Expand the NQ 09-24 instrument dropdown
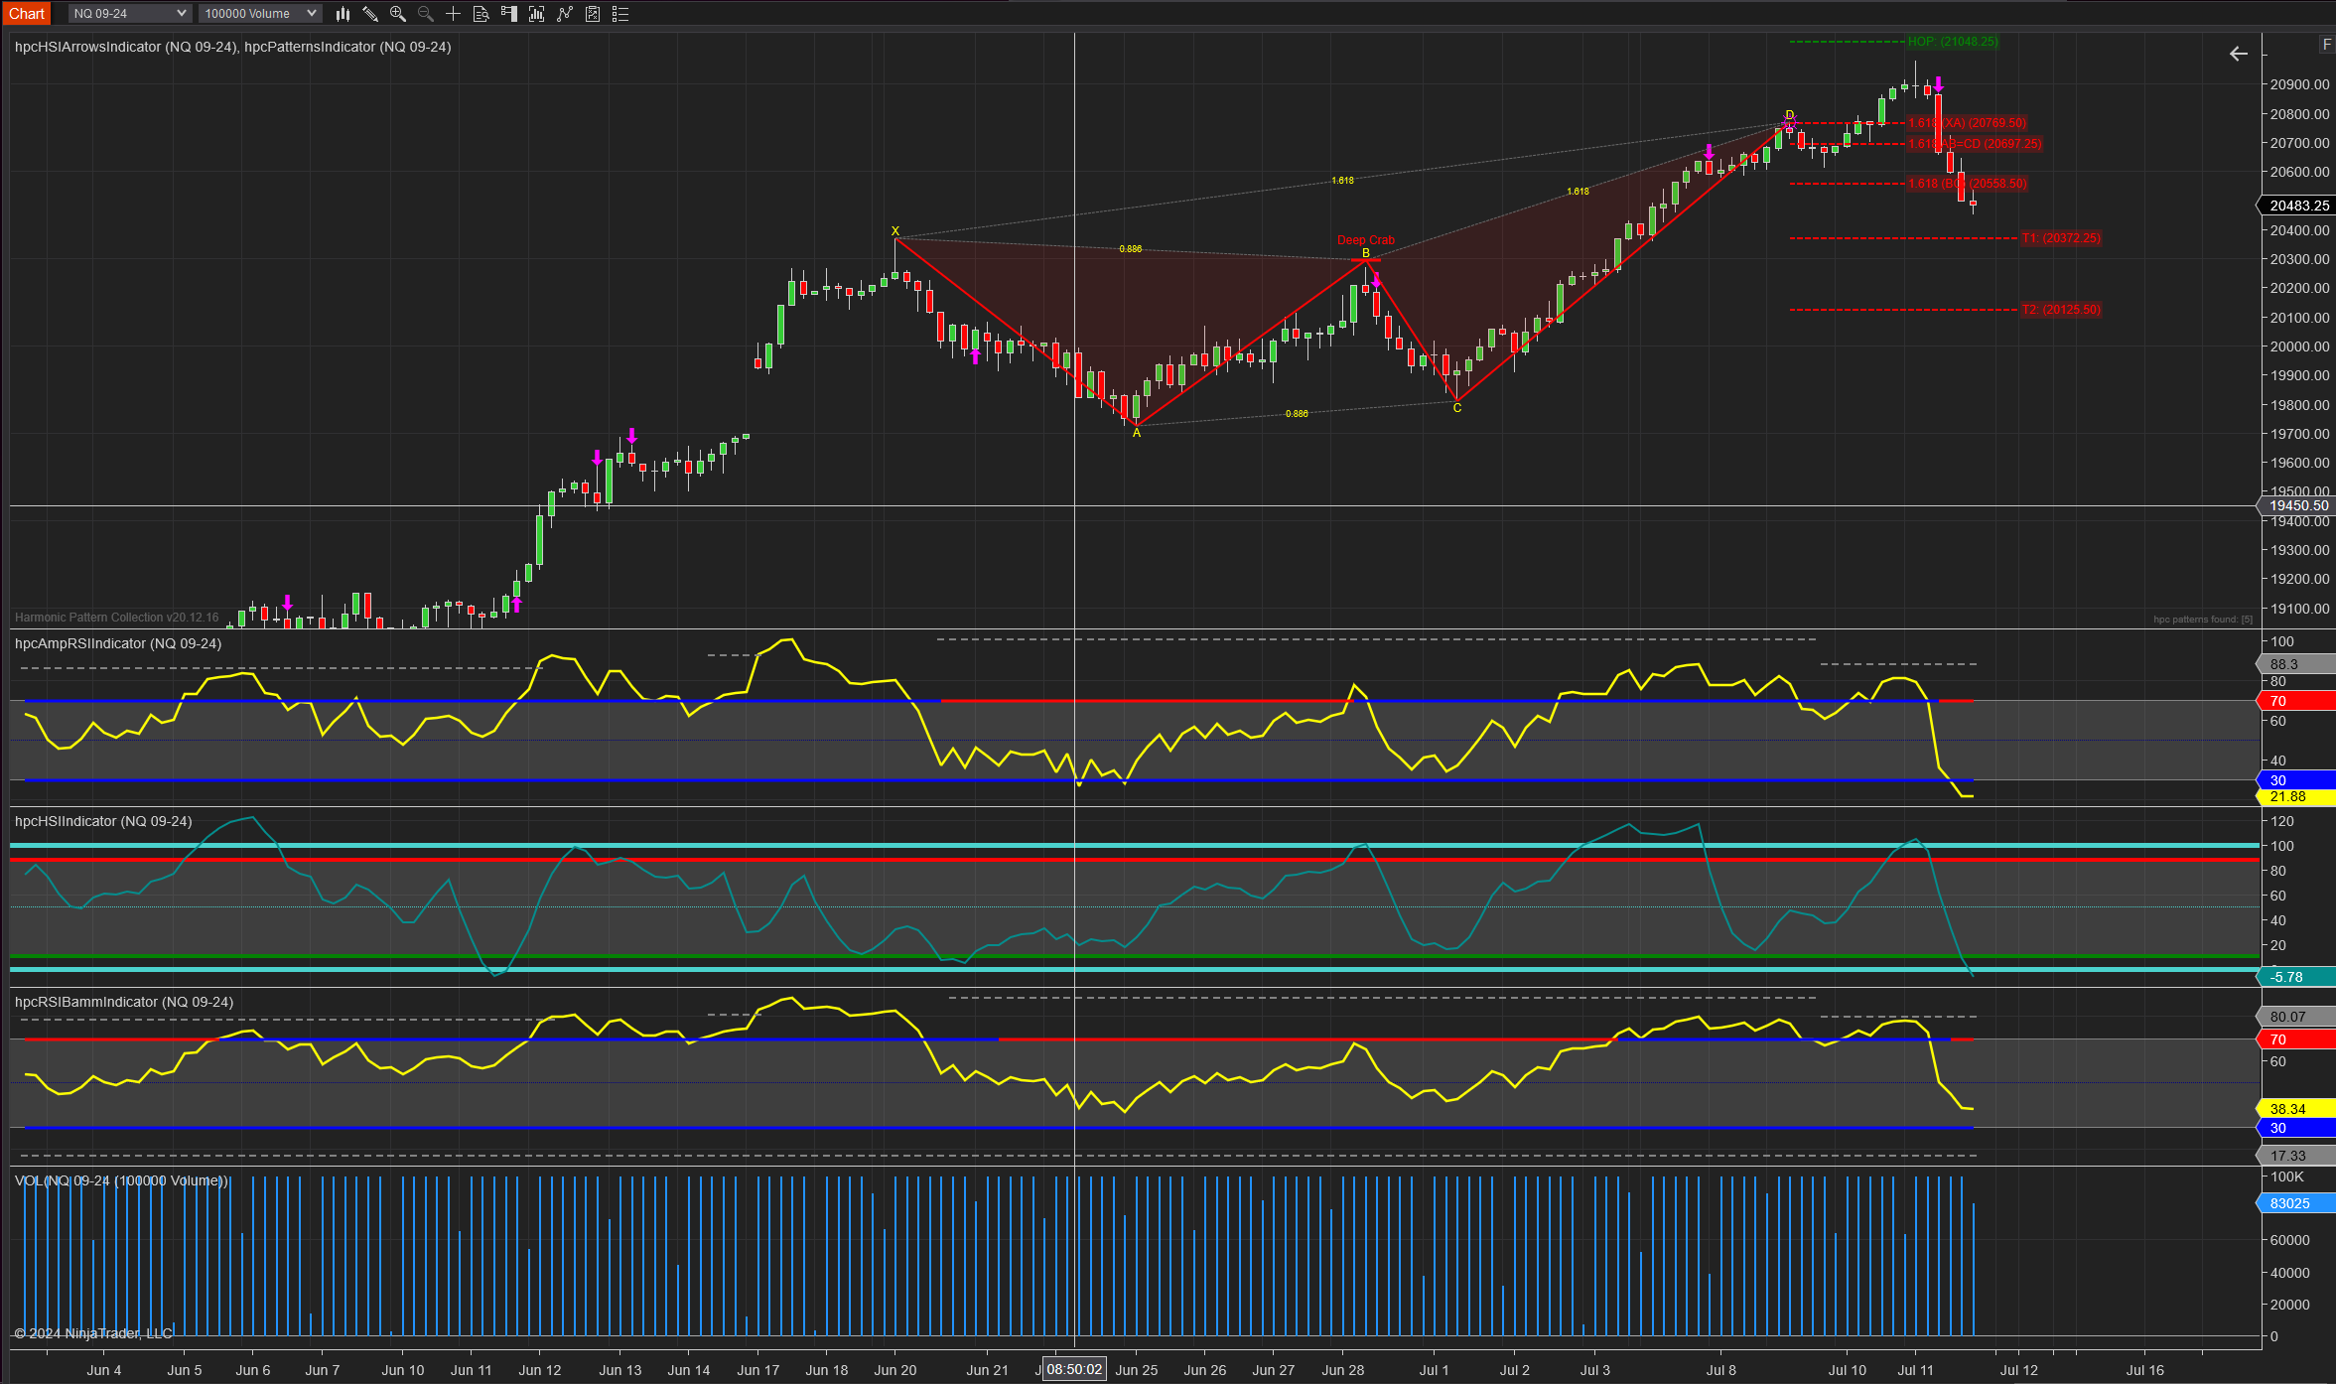 (x=129, y=14)
